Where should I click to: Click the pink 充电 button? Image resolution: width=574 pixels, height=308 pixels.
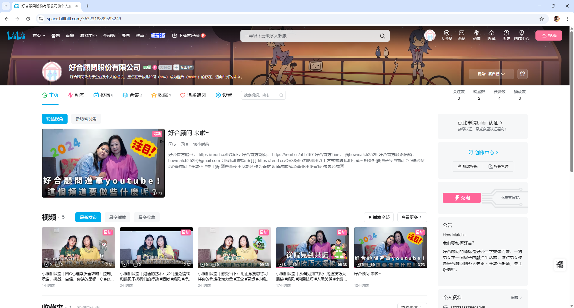point(462,198)
